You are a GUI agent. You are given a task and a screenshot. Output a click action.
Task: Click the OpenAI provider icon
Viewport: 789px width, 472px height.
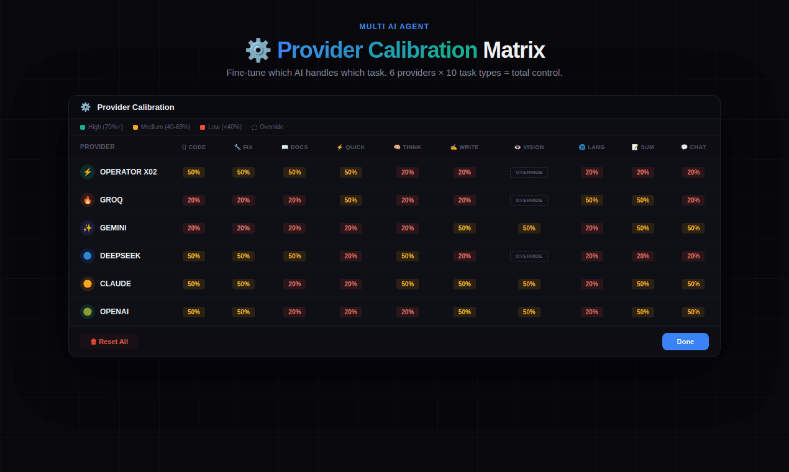coord(87,312)
